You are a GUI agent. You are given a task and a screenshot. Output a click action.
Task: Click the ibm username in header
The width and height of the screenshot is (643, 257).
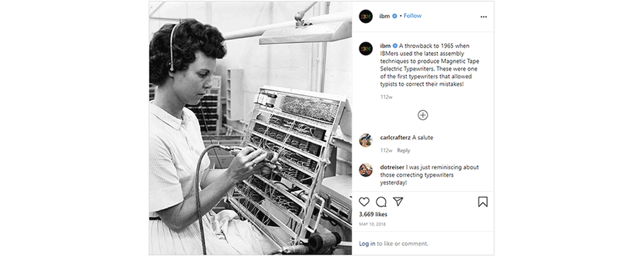(385, 16)
